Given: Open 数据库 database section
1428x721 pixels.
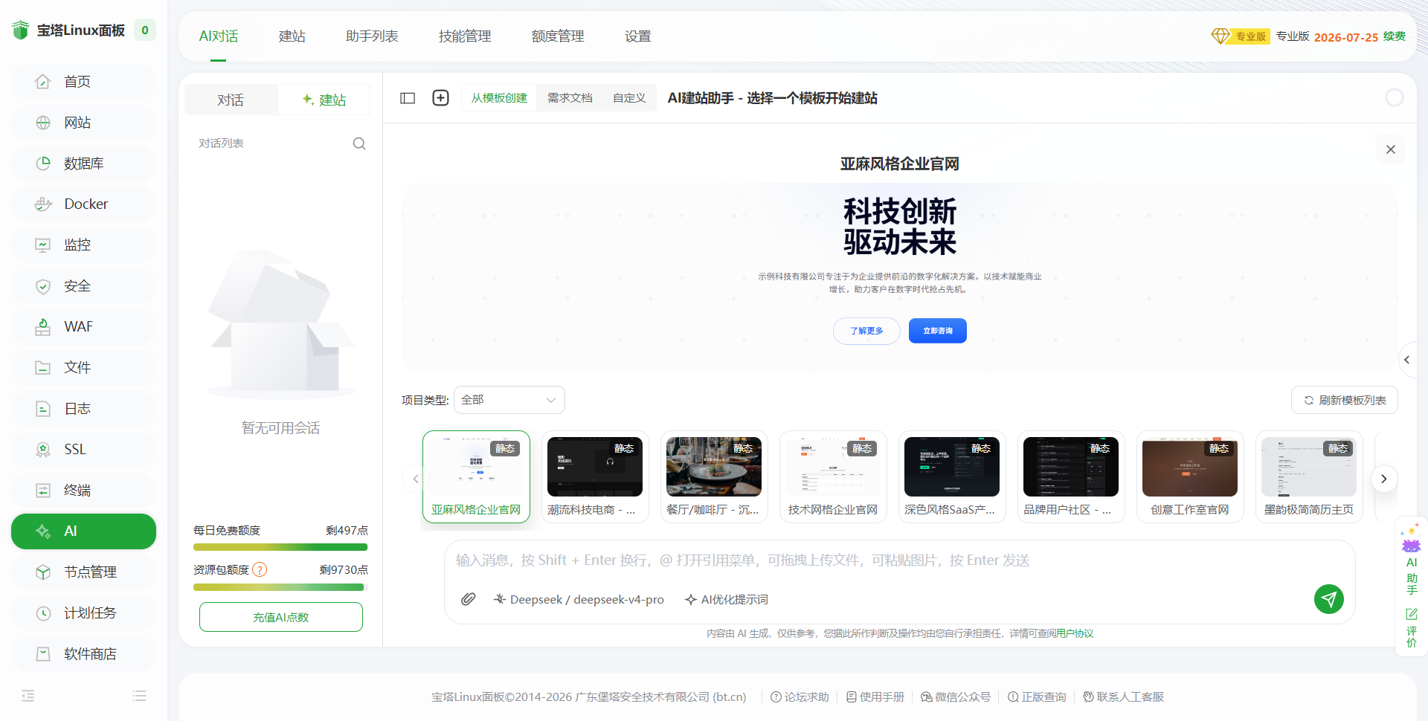Looking at the screenshot, I should pos(83,164).
